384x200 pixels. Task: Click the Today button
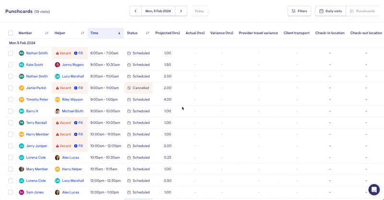click(199, 11)
